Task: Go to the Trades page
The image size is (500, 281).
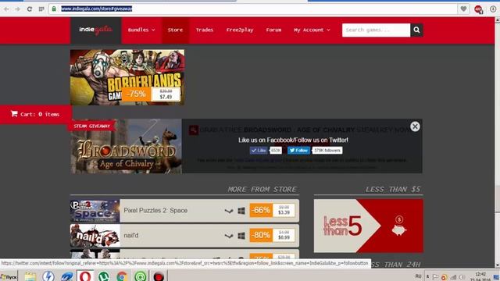Action: coord(205,30)
